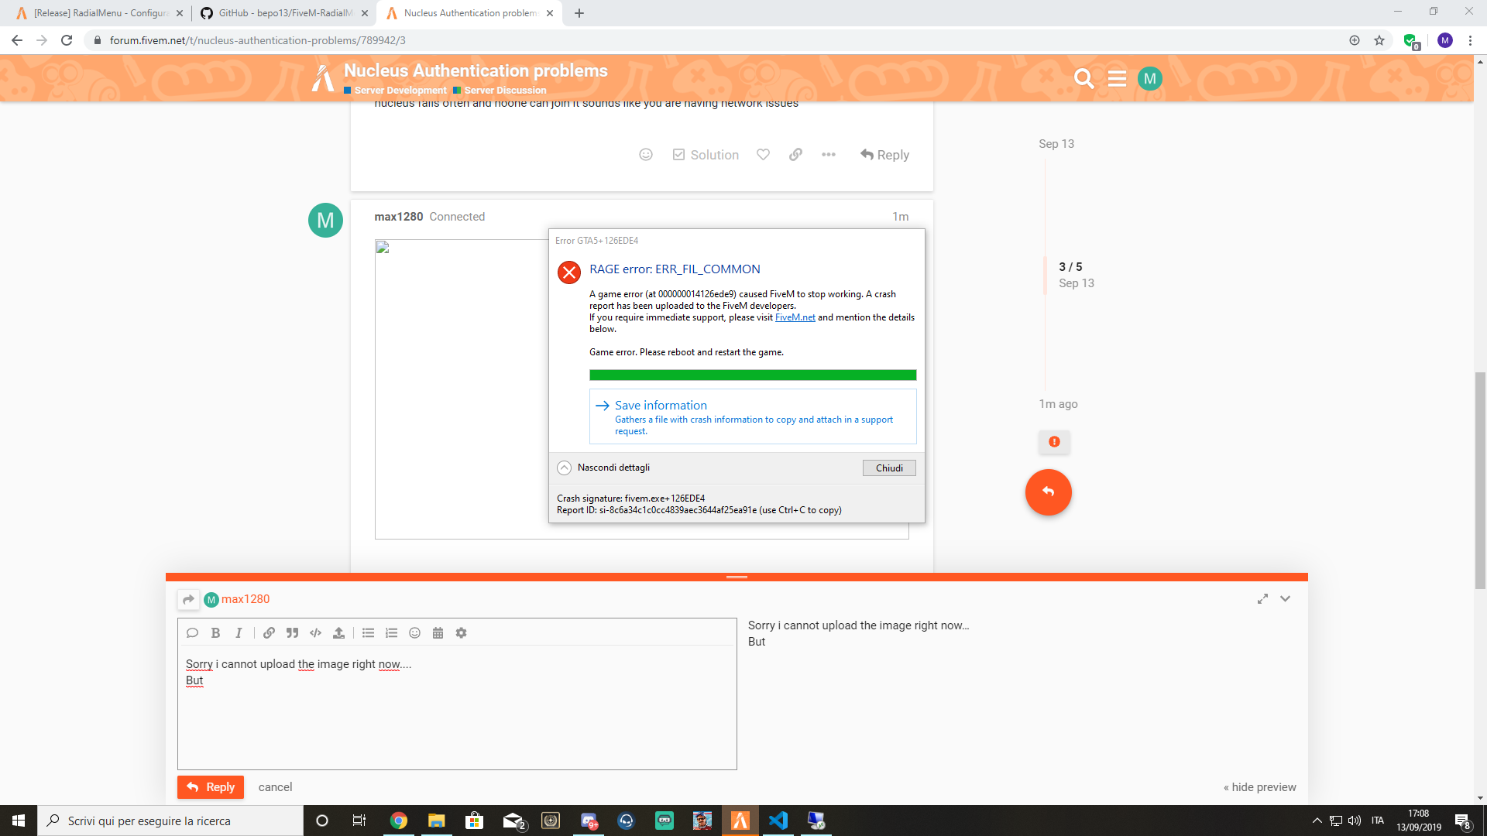The height and width of the screenshot is (836, 1487).
Task: Open the user avatar menu in forum header
Action: tap(1149, 78)
